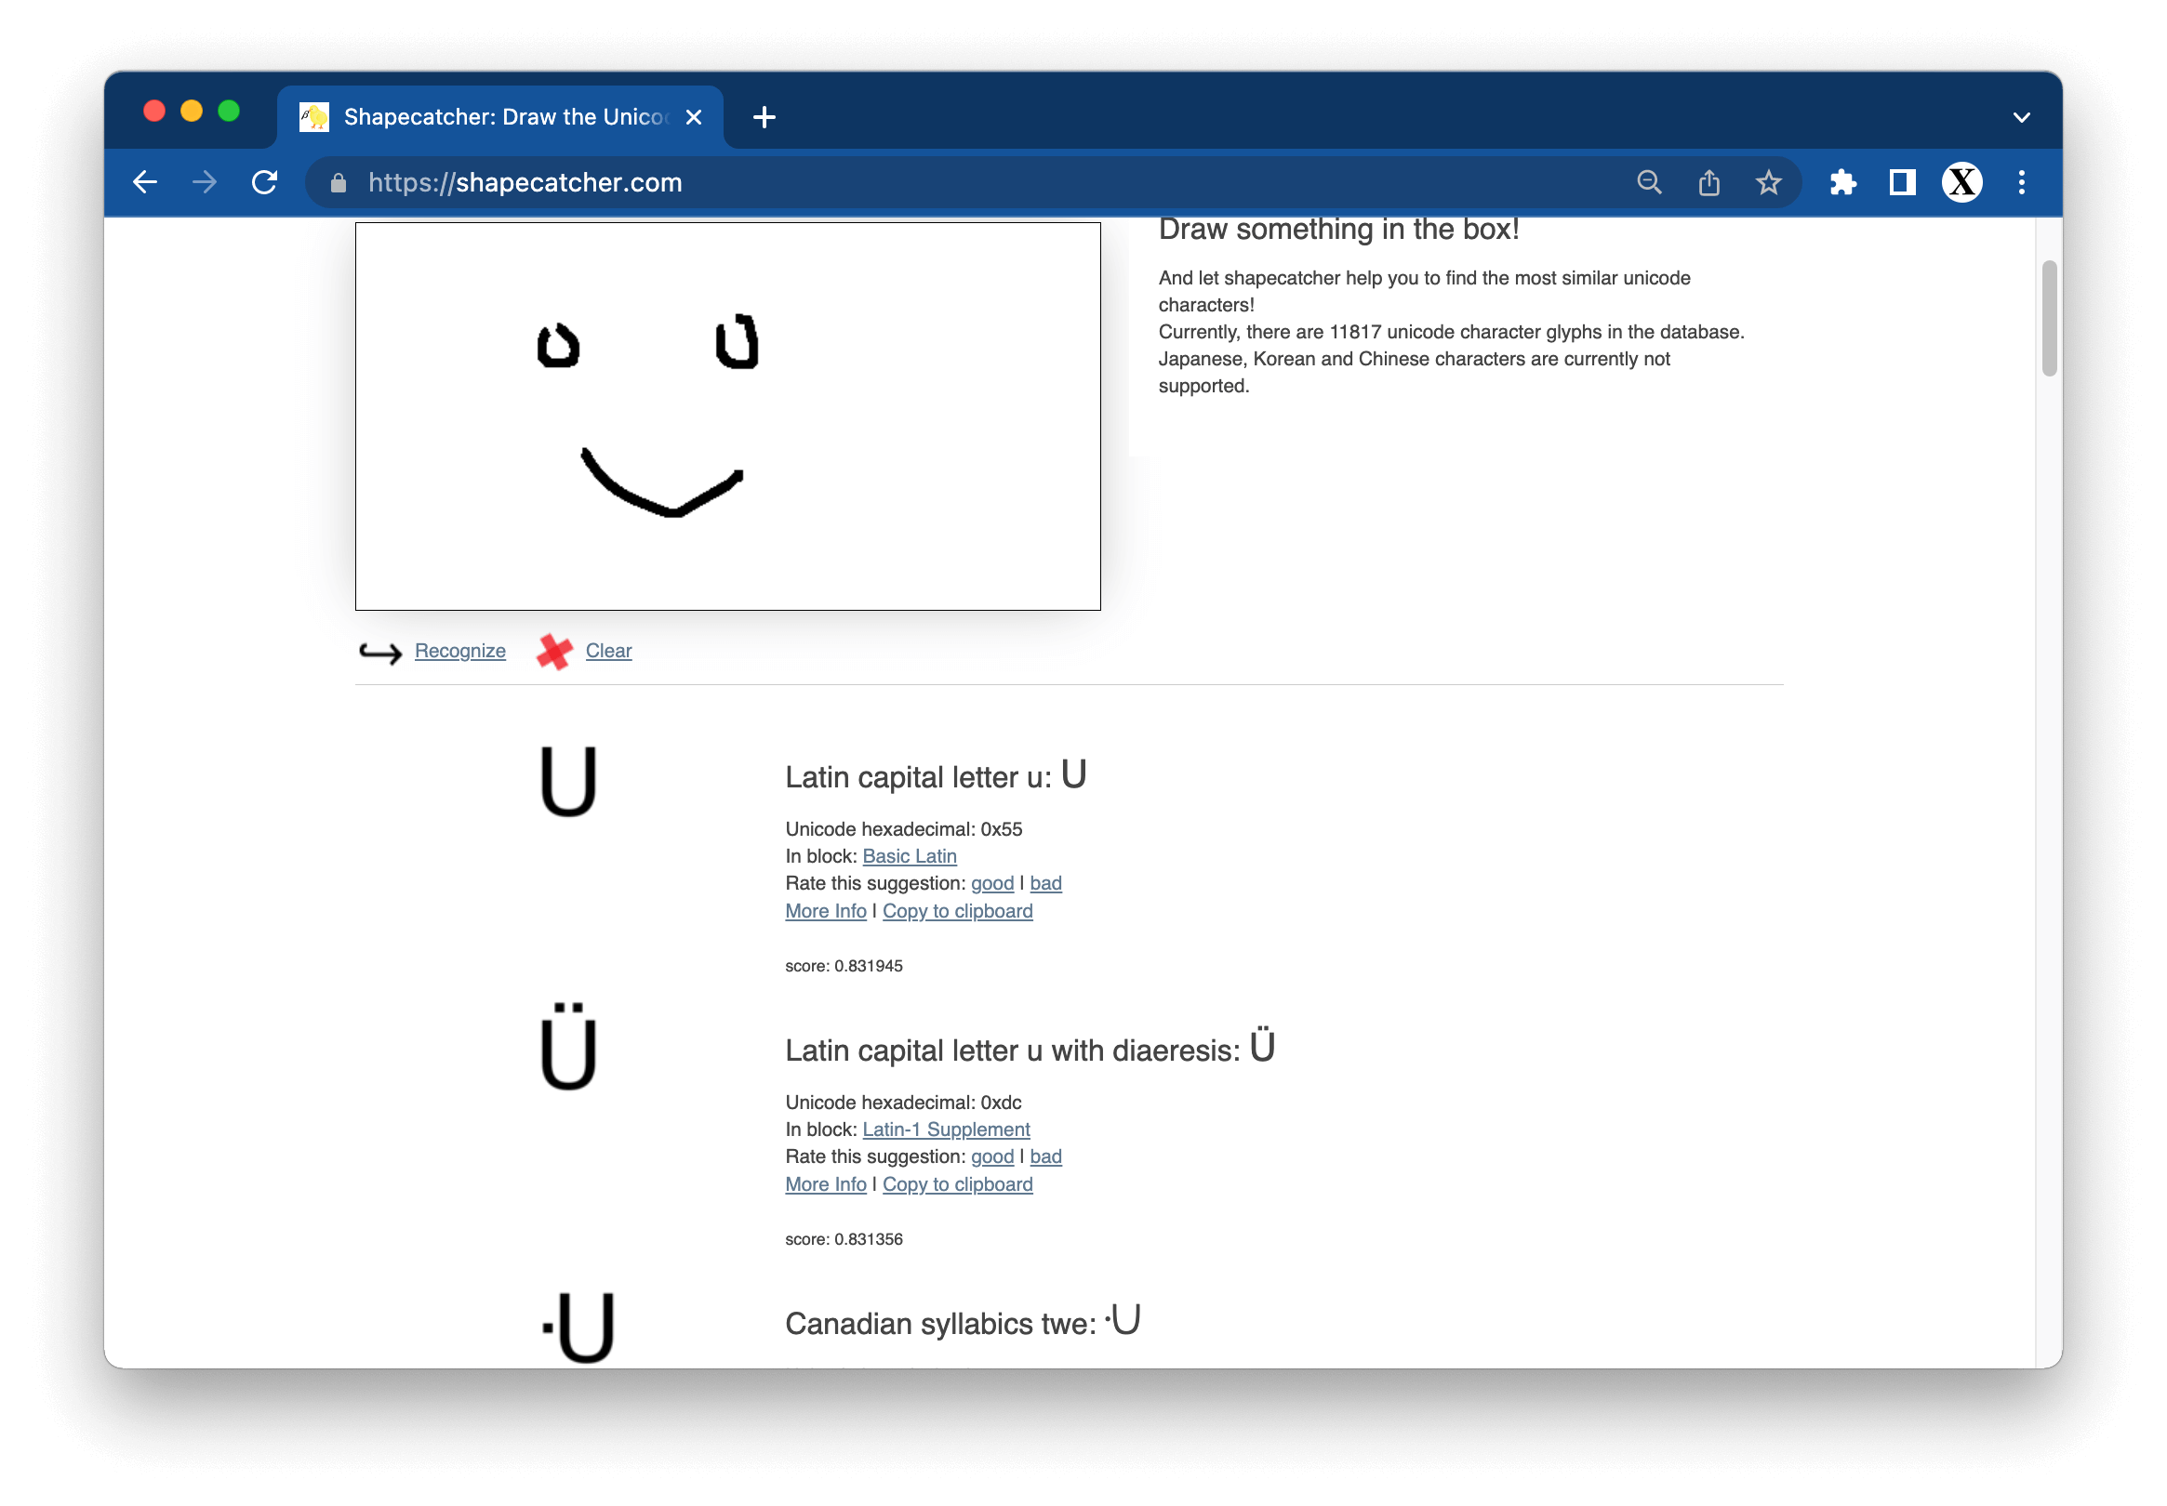Viewport: 2167px width, 1506px height.
Task: Close the Shapecatcher tab
Action: click(694, 117)
